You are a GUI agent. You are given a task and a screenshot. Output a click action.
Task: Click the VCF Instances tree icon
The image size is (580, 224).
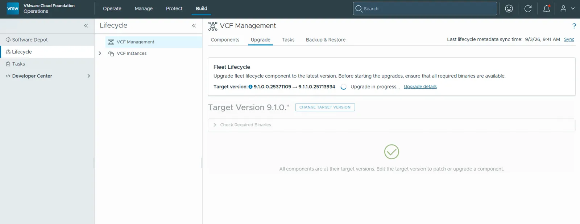pos(111,53)
